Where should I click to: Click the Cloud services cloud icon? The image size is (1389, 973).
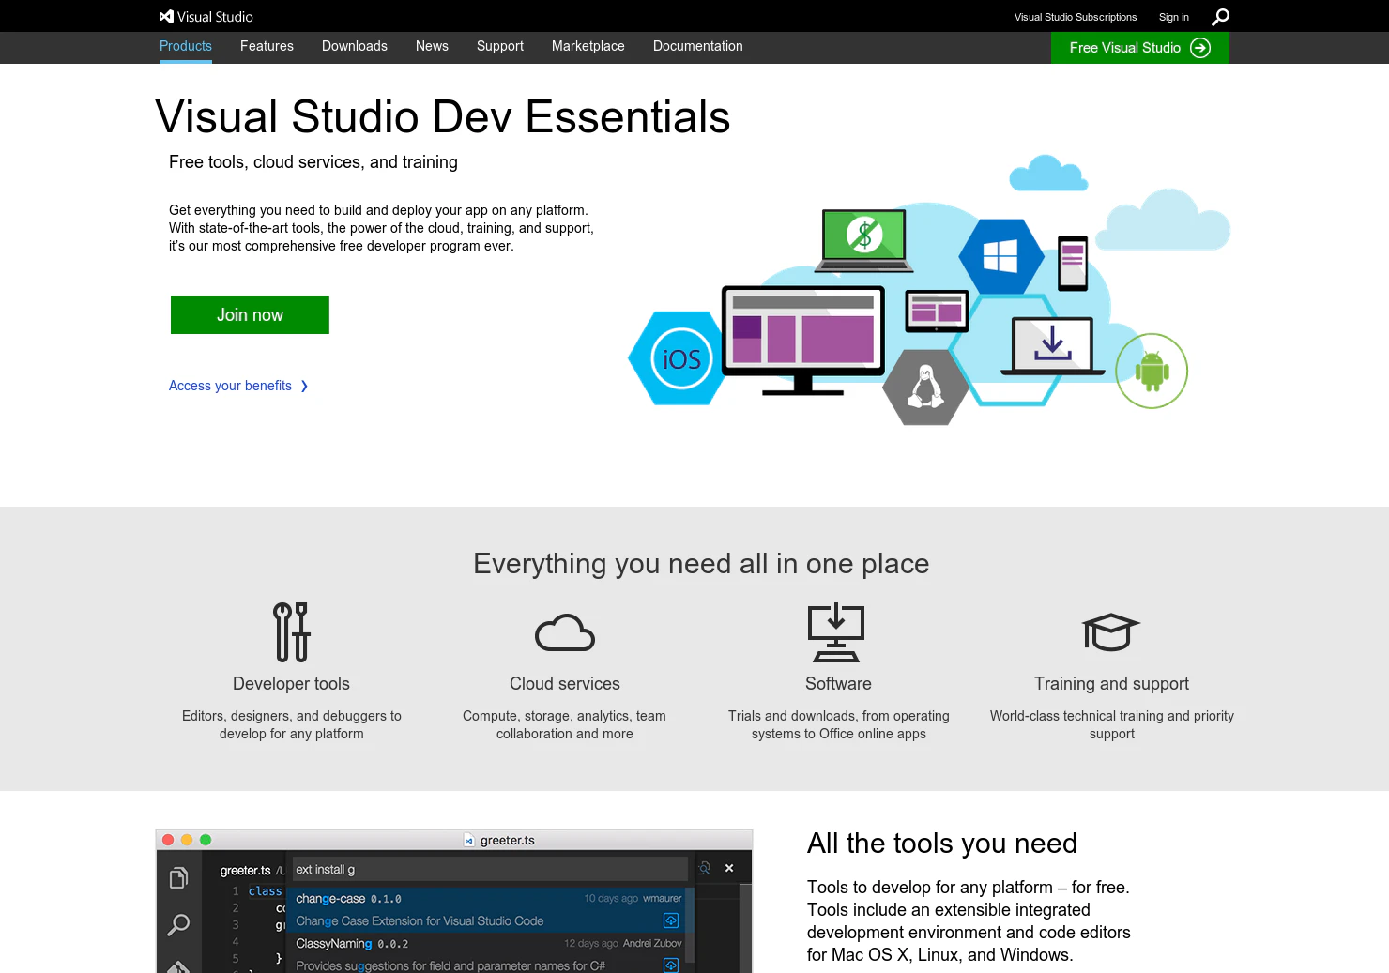point(565,632)
